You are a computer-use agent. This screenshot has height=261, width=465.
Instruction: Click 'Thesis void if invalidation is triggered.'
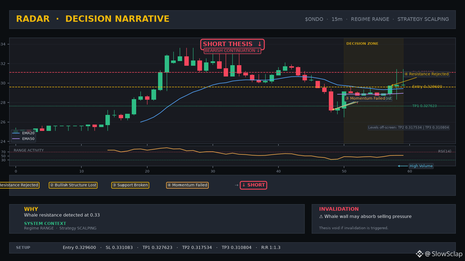(353, 228)
